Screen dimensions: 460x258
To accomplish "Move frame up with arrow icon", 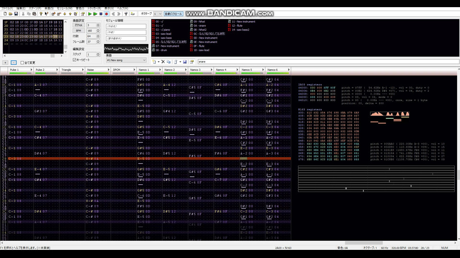I will (x=70, y=14).
